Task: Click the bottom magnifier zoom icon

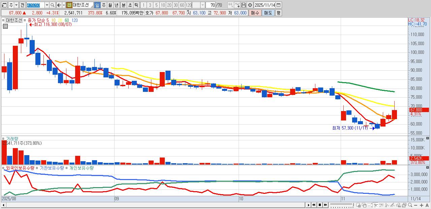Action: click(410, 205)
